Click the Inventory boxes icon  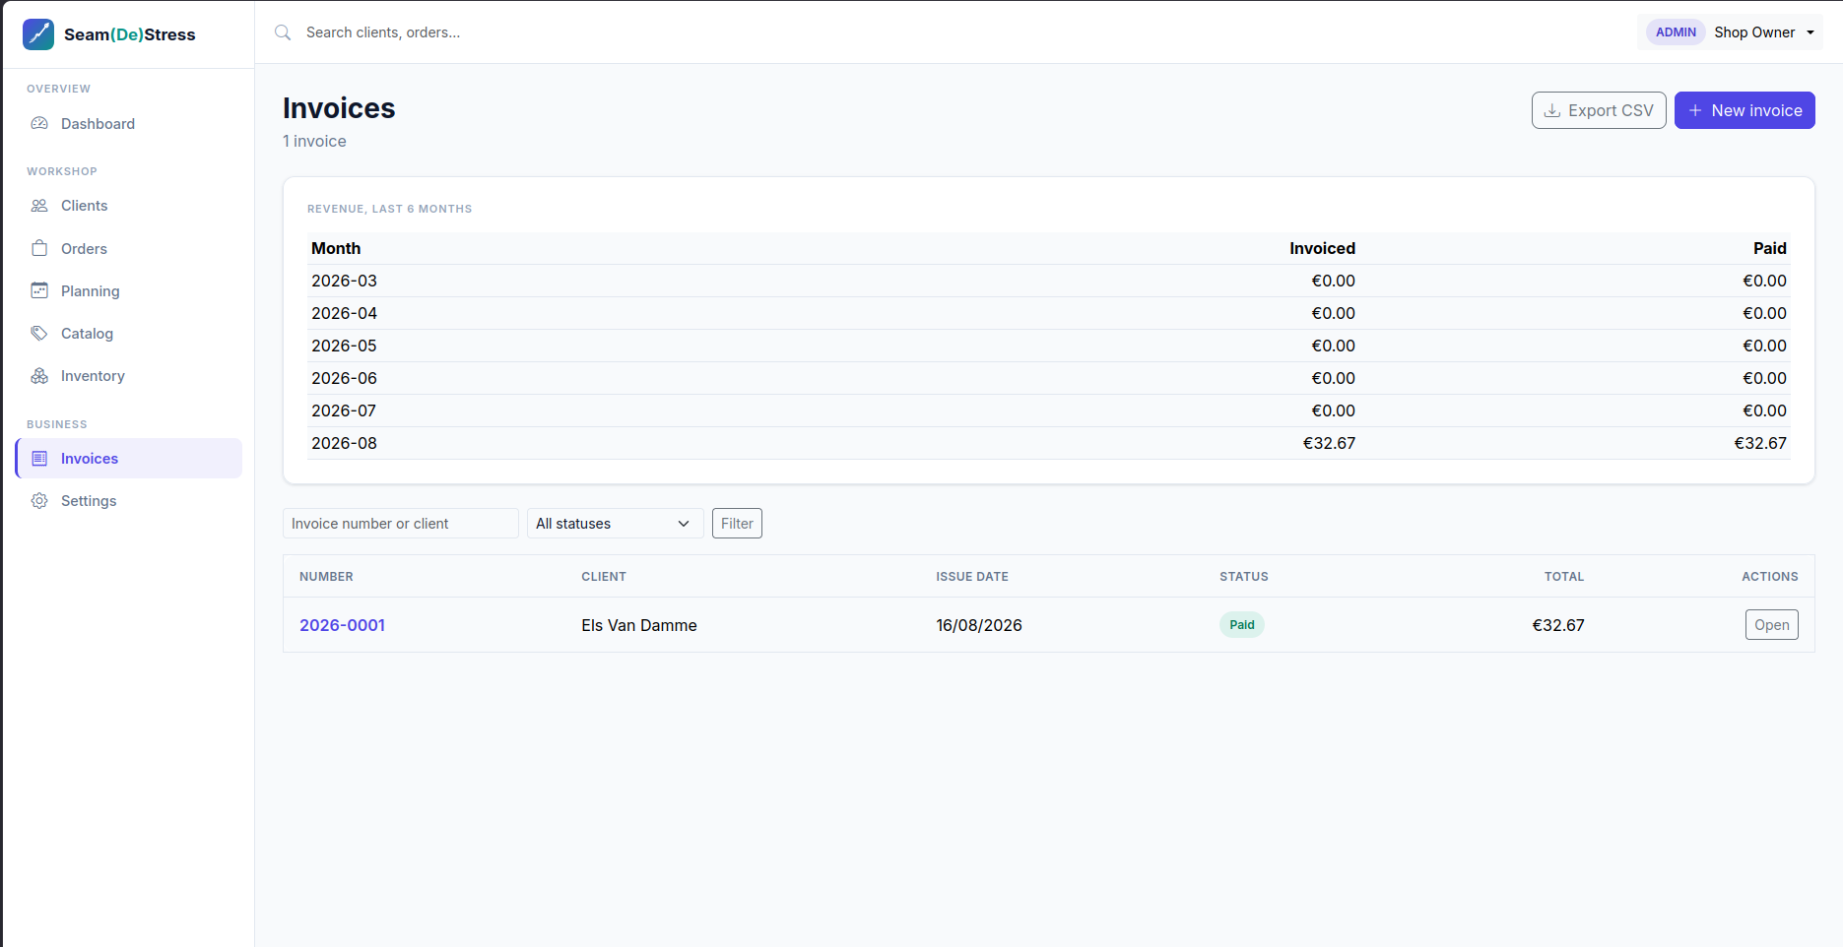(39, 376)
